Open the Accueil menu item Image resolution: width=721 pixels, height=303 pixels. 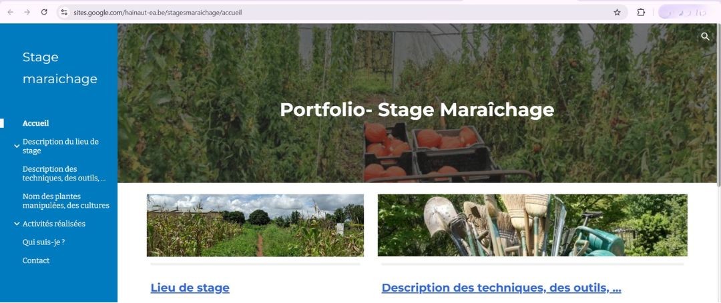pos(36,123)
